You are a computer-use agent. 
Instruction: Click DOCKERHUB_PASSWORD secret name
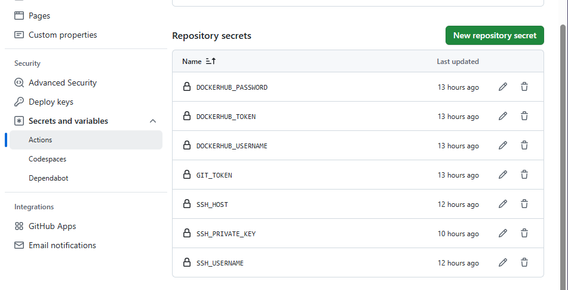click(x=232, y=87)
